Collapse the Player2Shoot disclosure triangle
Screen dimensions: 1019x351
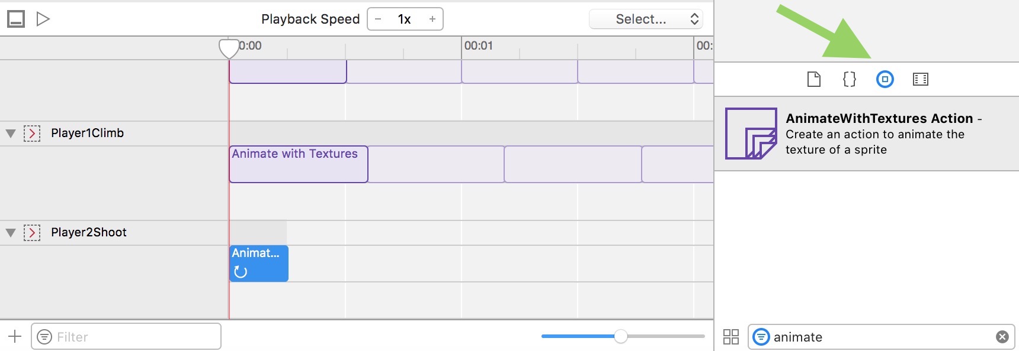11,233
